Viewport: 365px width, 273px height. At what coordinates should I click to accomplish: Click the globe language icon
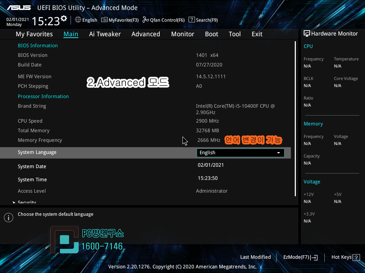(78, 20)
